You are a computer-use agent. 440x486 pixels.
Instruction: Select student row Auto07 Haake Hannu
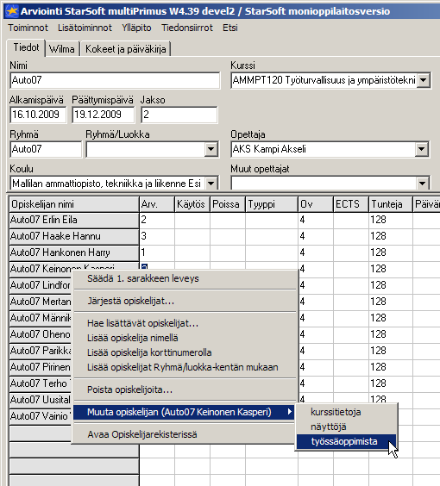point(74,236)
